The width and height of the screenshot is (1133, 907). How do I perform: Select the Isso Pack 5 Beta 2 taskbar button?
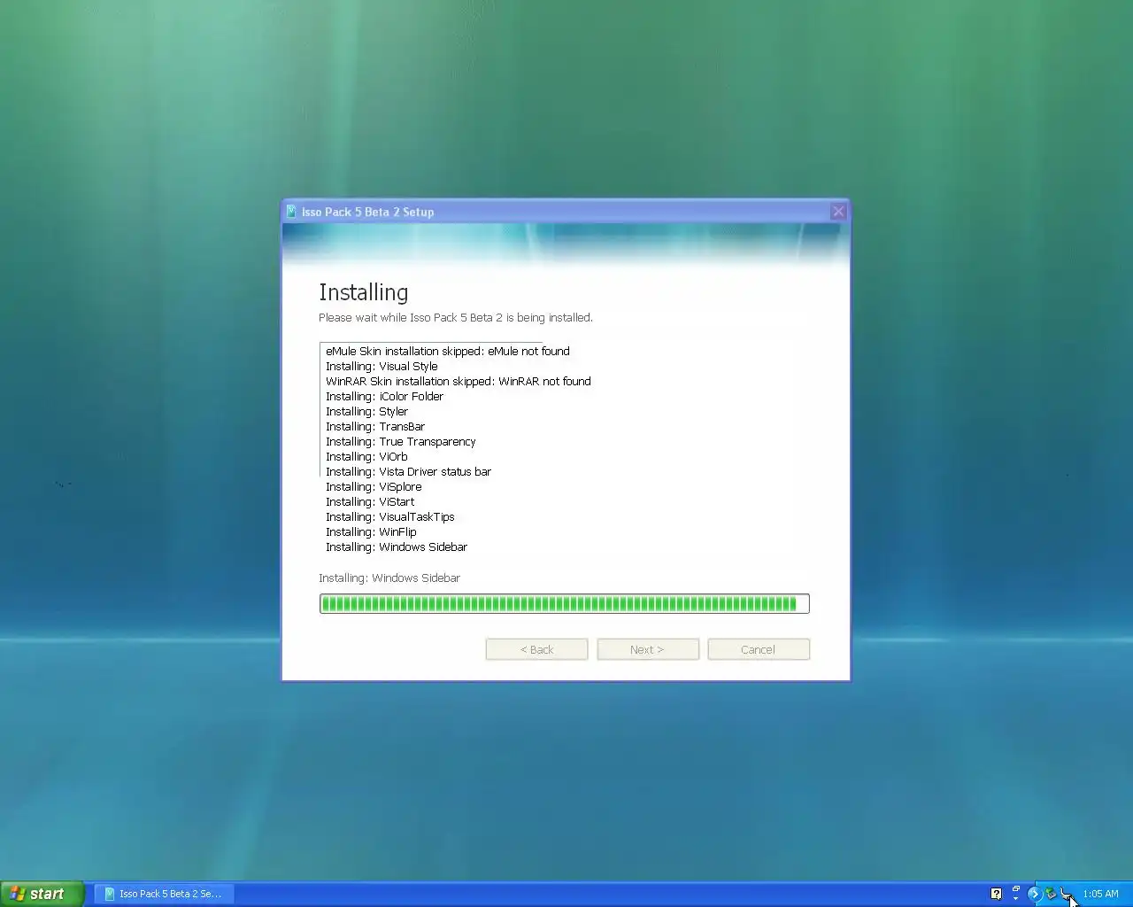point(165,894)
